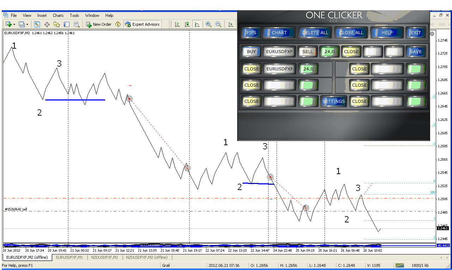Open the Profiles toolbar icon

click(21, 24)
